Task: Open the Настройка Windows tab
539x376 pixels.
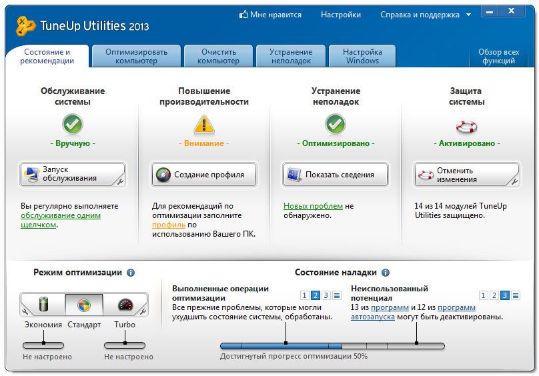Action: coord(362,56)
